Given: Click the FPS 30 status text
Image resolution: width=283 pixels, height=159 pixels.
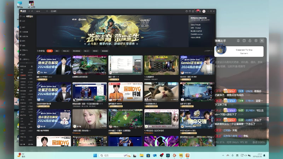Looking at the screenshot, I should [x=244, y=142].
